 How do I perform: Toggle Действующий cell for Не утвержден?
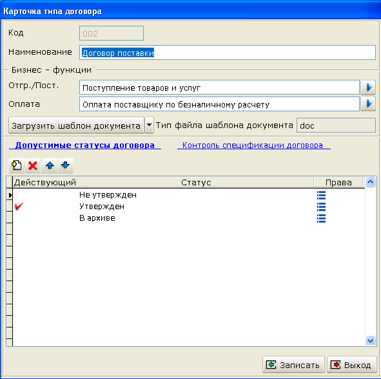(x=45, y=195)
